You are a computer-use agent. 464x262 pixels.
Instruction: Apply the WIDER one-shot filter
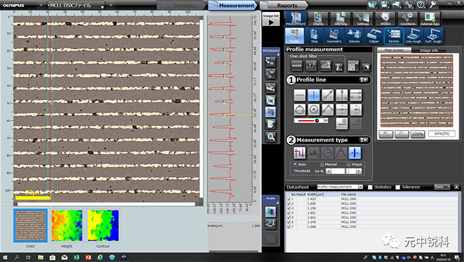(x=296, y=66)
